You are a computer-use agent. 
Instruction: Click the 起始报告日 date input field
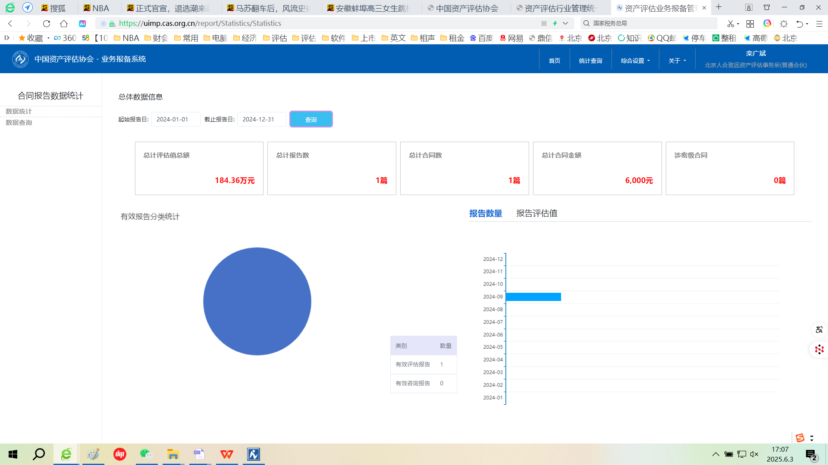click(x=176, y=119)
